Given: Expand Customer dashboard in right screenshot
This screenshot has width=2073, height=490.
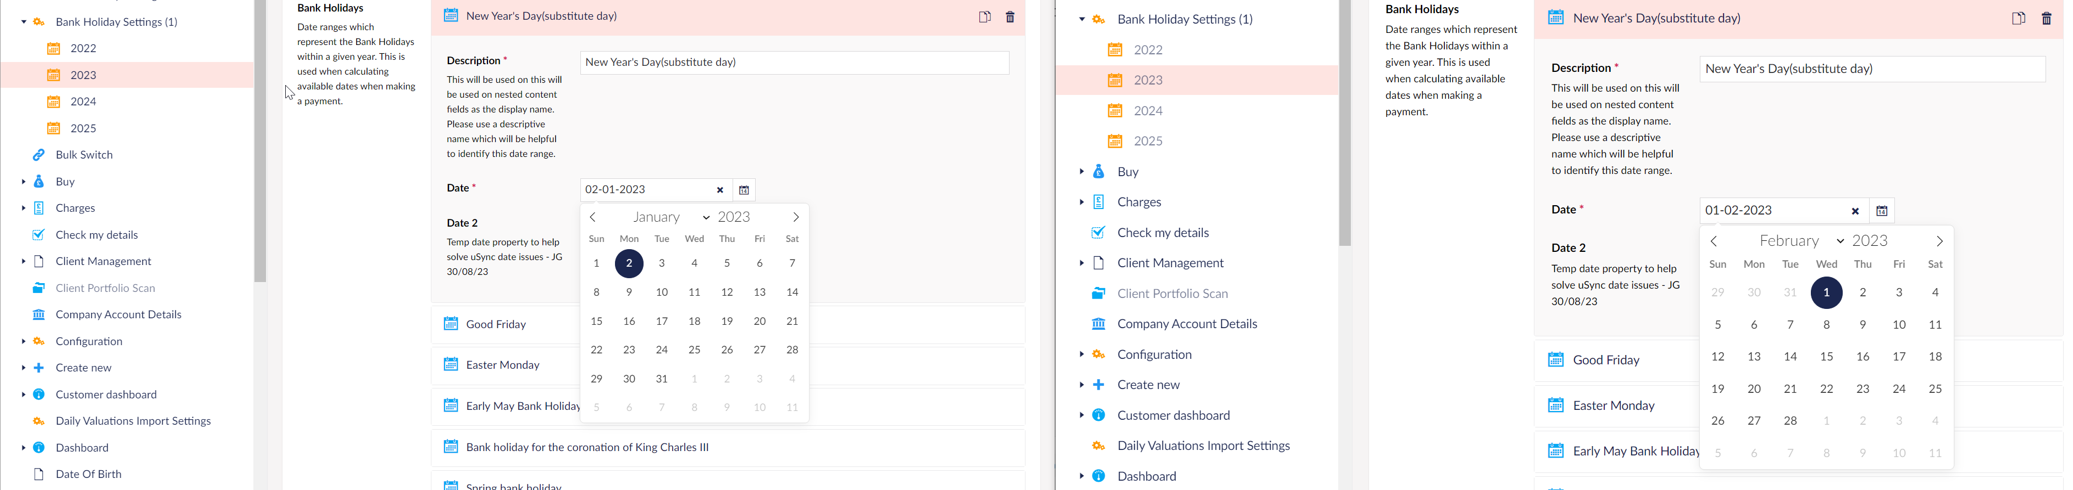Looking at the screenshot, I should 1082,415.
